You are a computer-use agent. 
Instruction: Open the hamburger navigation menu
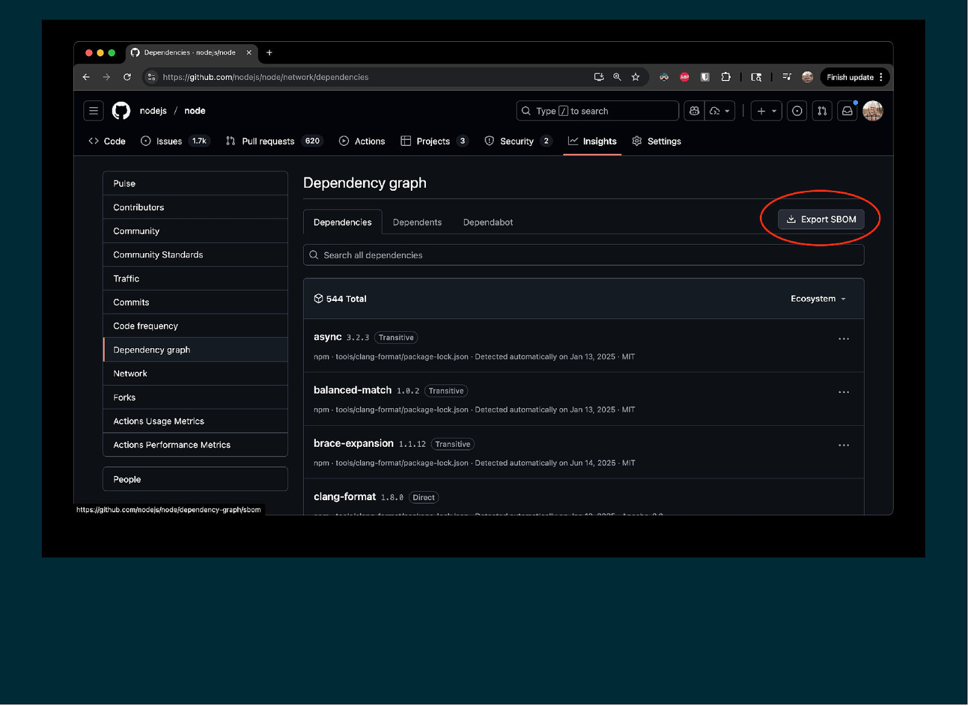tap(93, 111)
